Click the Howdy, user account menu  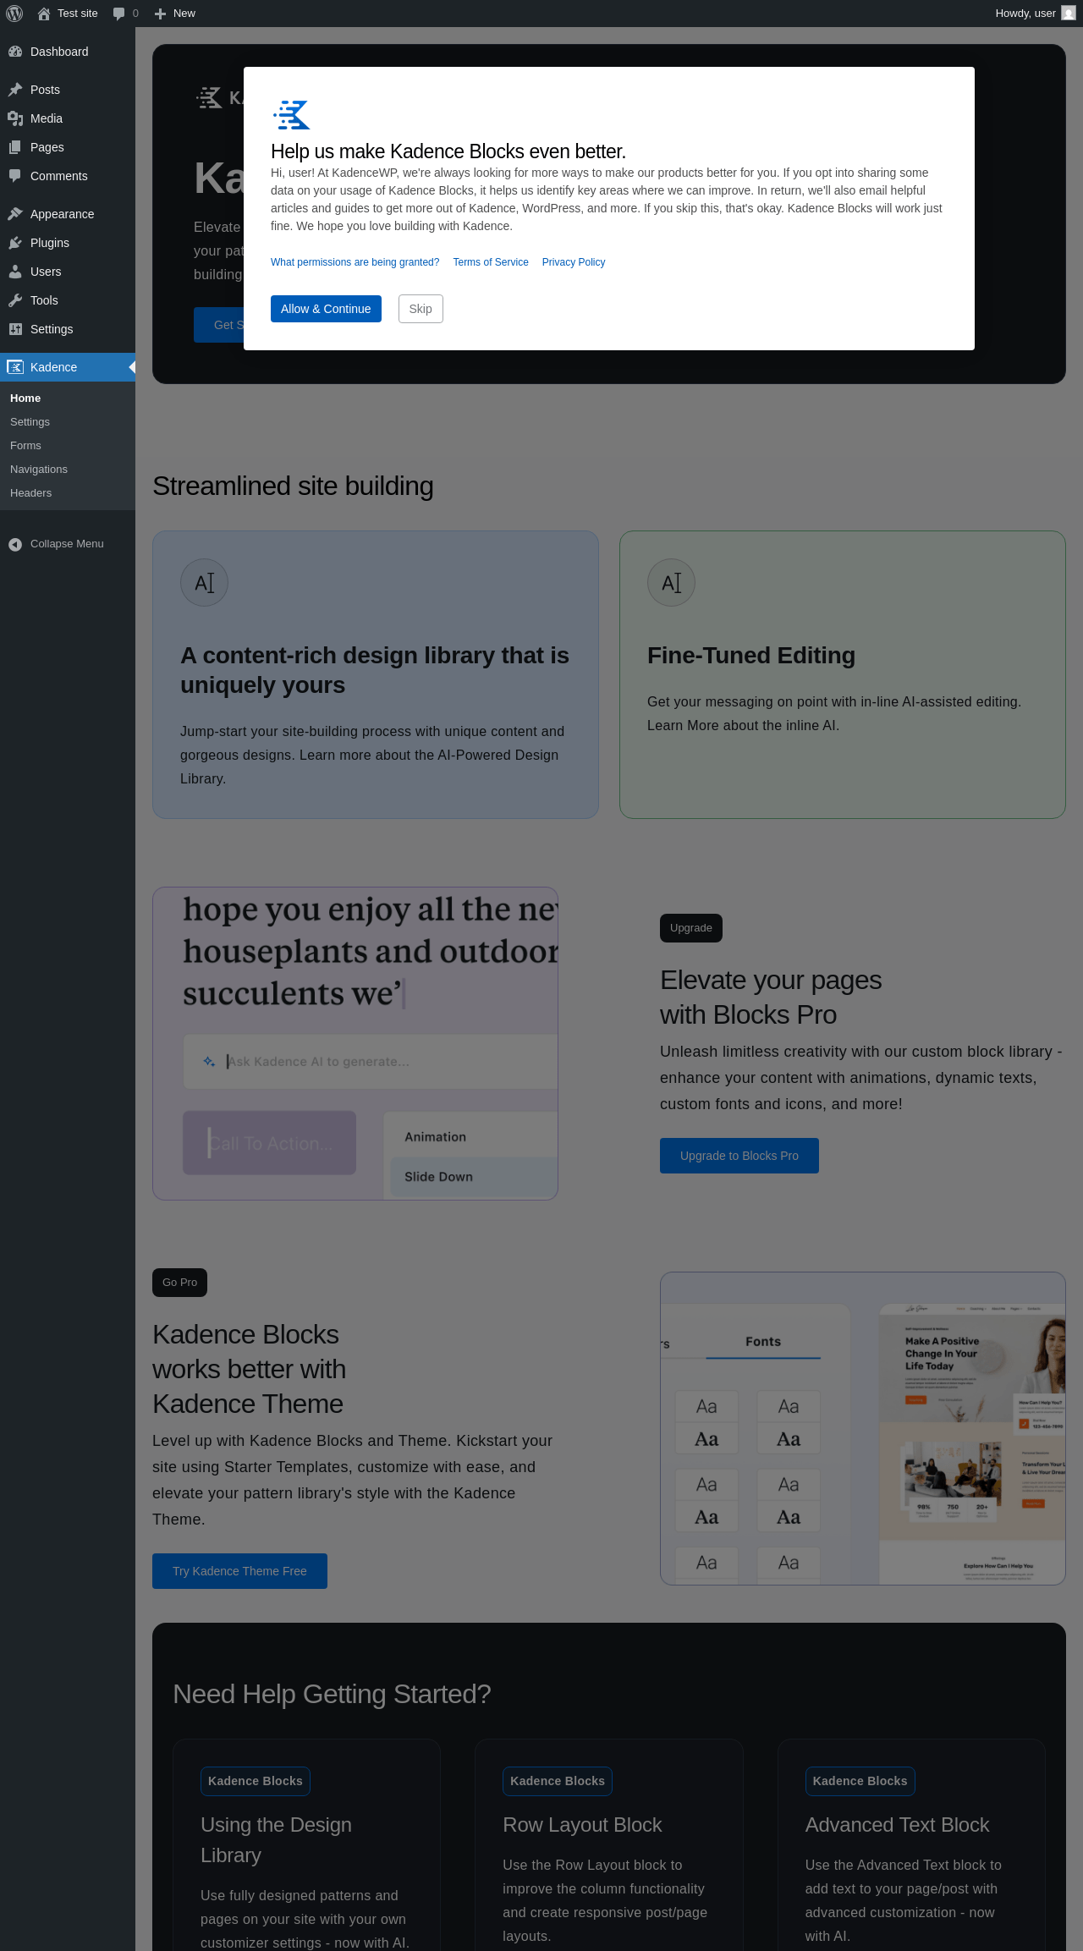(x=1036, y=14)
